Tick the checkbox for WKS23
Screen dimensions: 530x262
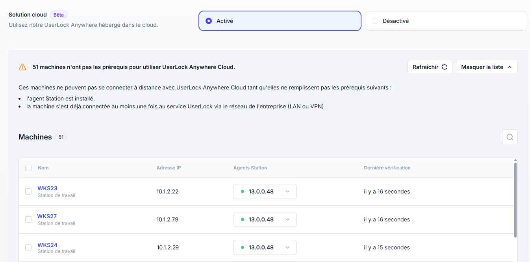pyautogui.click(x=28, y=191)
